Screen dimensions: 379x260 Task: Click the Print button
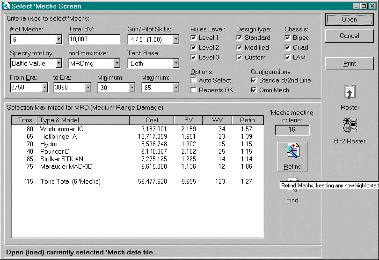tap(349, 63)
